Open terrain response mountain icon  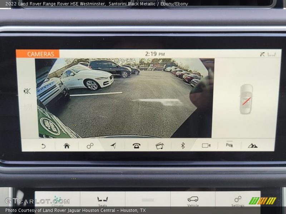[x=253, y=146]
